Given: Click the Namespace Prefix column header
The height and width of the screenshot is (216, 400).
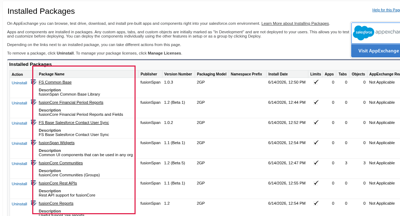Looking at the screenshot, I should [246, 74].
